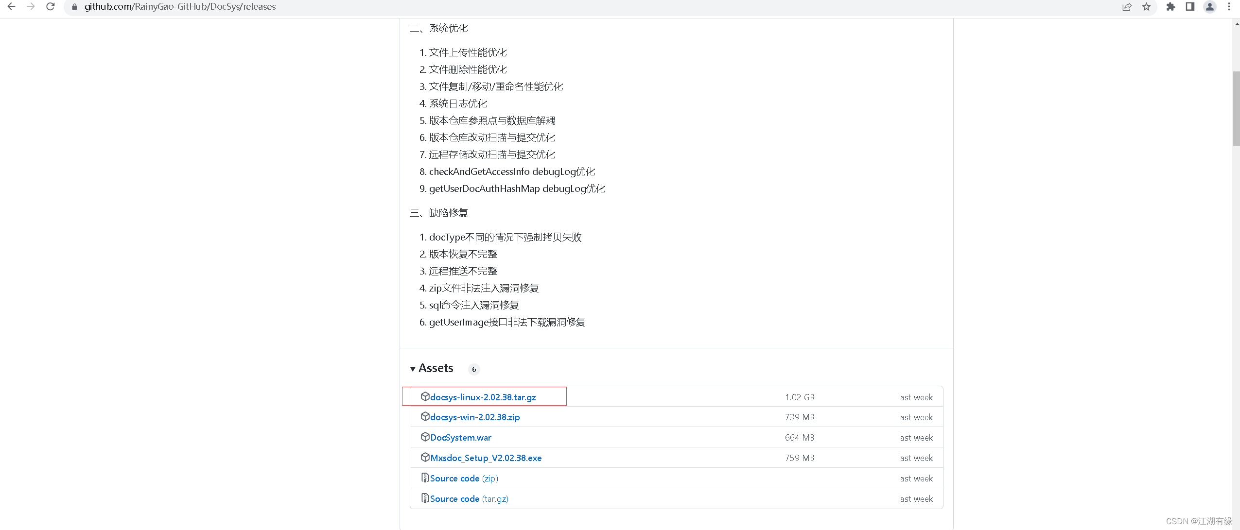Click the package icon beside DocSystem.war
Screen dimensions: 1240x530
pyautogui.click(x=426, y=437)
